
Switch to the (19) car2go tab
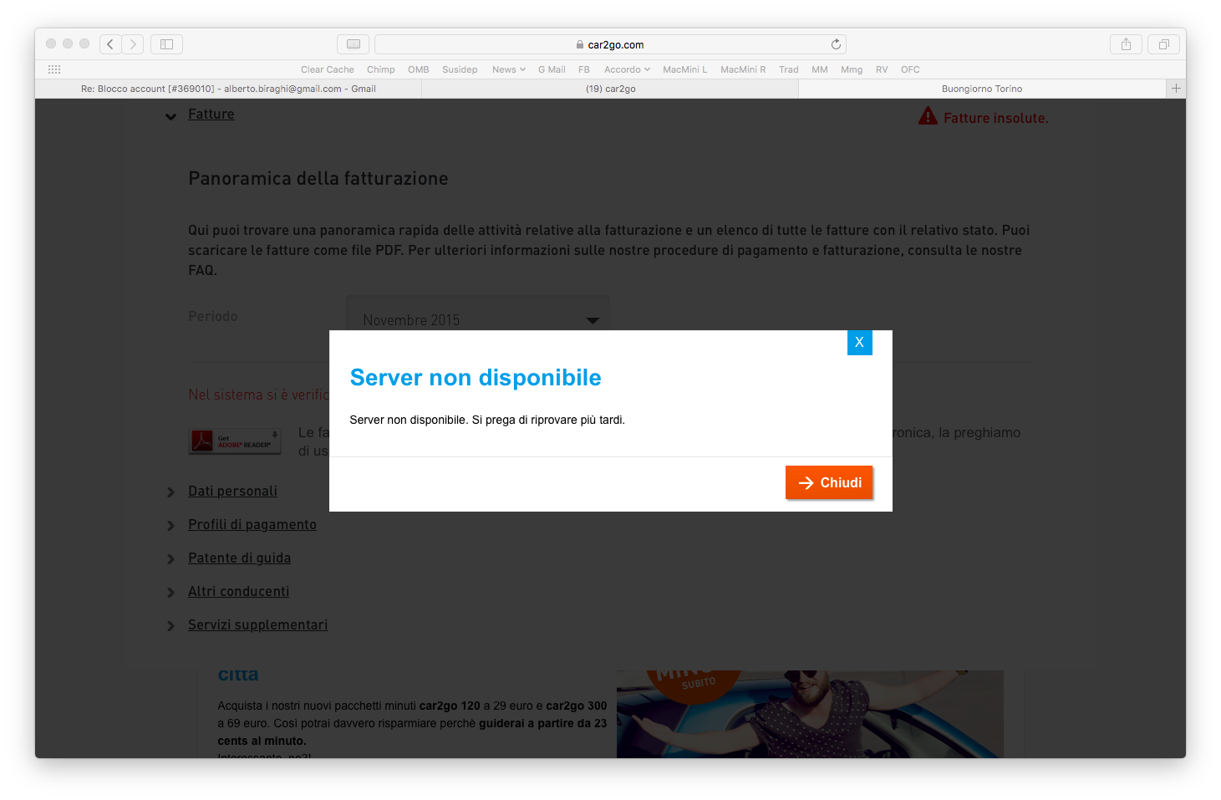point(610,89)
